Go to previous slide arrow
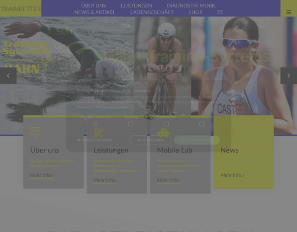This screenshot has height=232, width=297. coord(8,76)
